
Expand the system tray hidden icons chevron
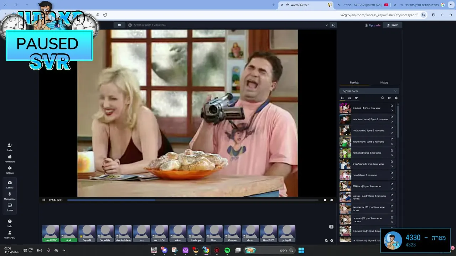tap(64, 250)
